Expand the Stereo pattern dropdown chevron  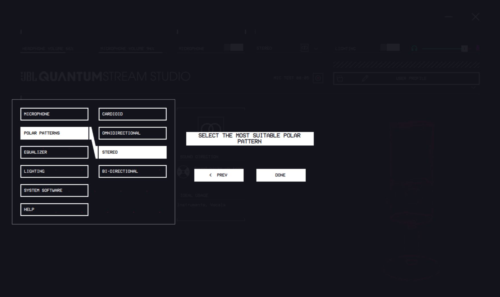pos(316,49)
